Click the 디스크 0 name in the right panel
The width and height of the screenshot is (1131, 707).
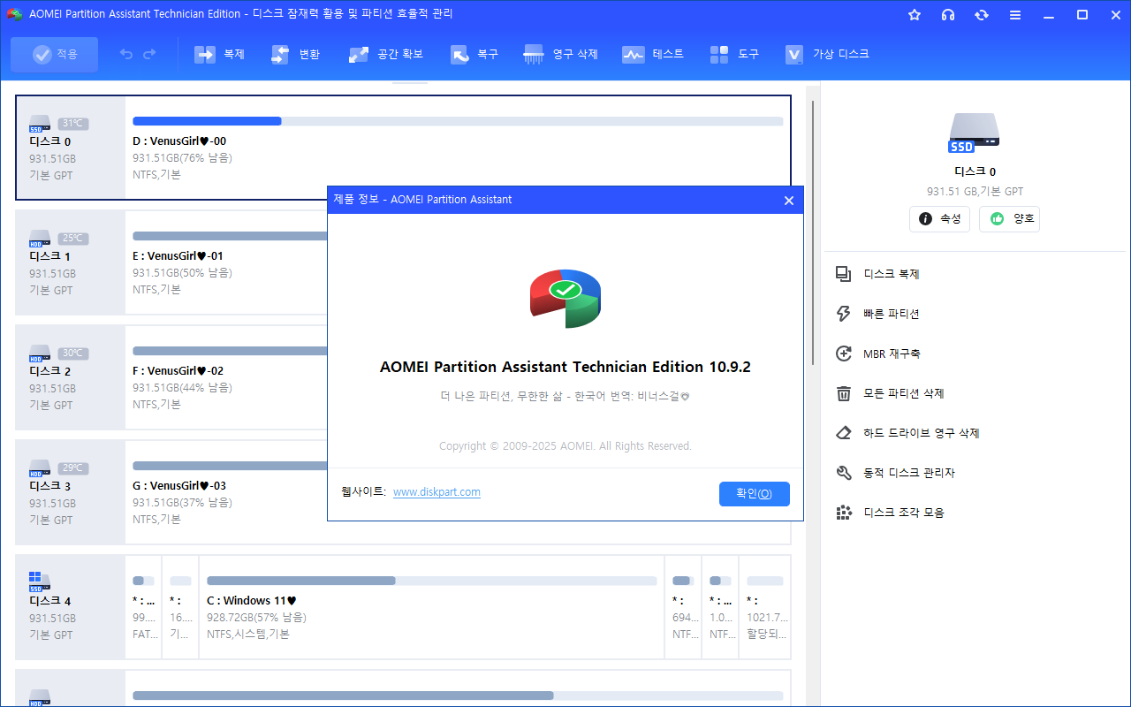pos(975,171)
